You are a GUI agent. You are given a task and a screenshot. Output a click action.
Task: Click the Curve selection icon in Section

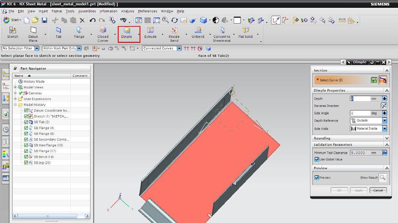click(x=383, y=80)
